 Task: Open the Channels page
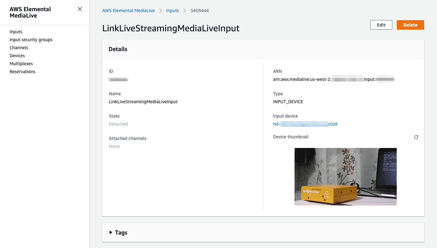pos(19,47)
